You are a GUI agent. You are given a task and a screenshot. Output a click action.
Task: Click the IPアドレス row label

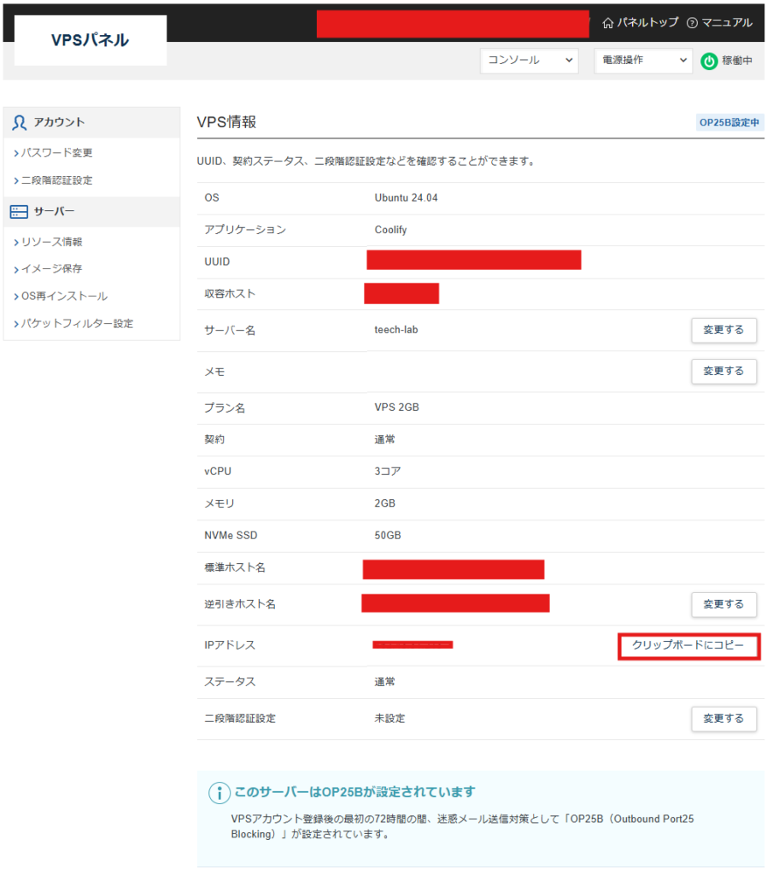point(230,645)
